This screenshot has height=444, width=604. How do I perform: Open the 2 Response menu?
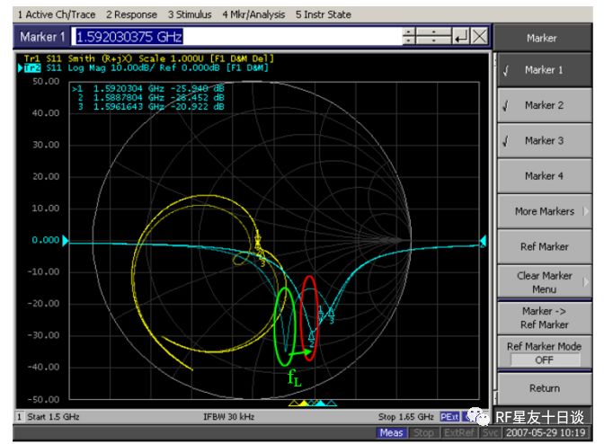point(131,14)
